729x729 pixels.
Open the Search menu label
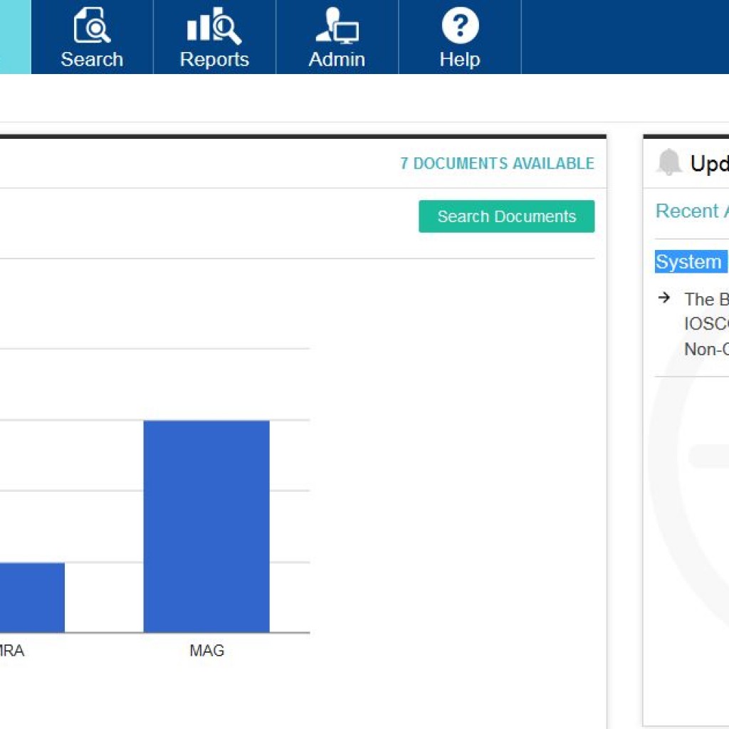pos(92,59)
